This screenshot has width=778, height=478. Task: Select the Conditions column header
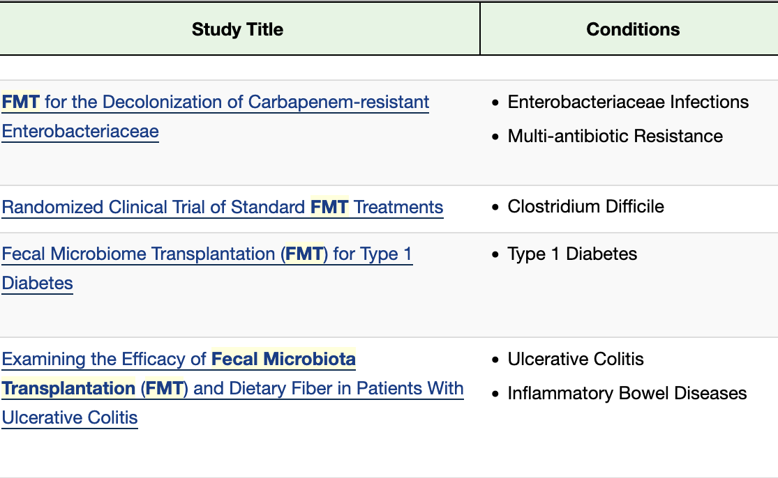(632, 29)
